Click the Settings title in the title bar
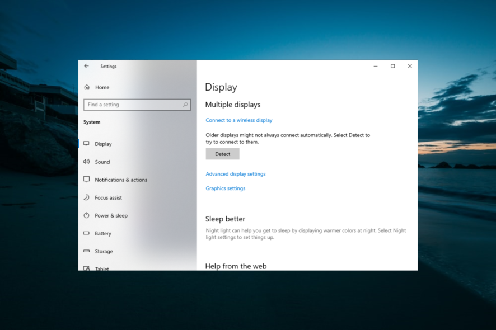This screenshot has width=496, height=330. [x=109, y=67]
